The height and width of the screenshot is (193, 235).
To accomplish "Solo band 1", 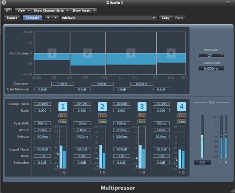I will tap(63, 122).
